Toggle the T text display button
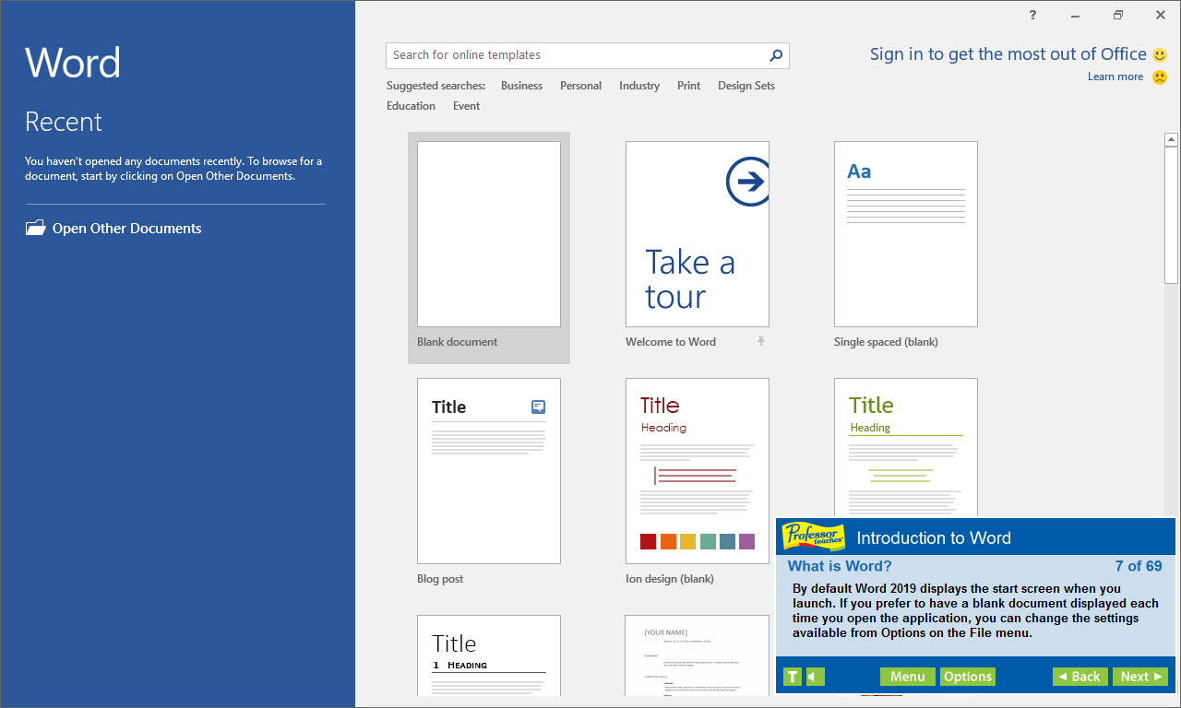 [793, 676]
